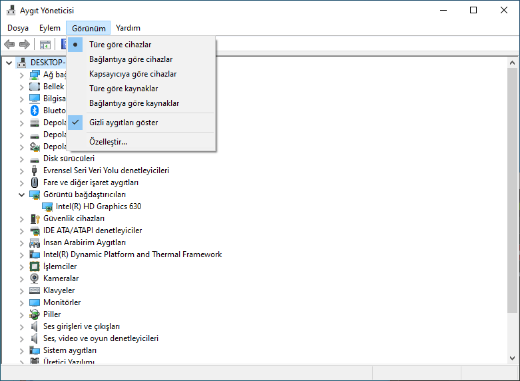Expand Evrensel Seri Veri Yolu denetleyicileri

click(x=21, y=171)
